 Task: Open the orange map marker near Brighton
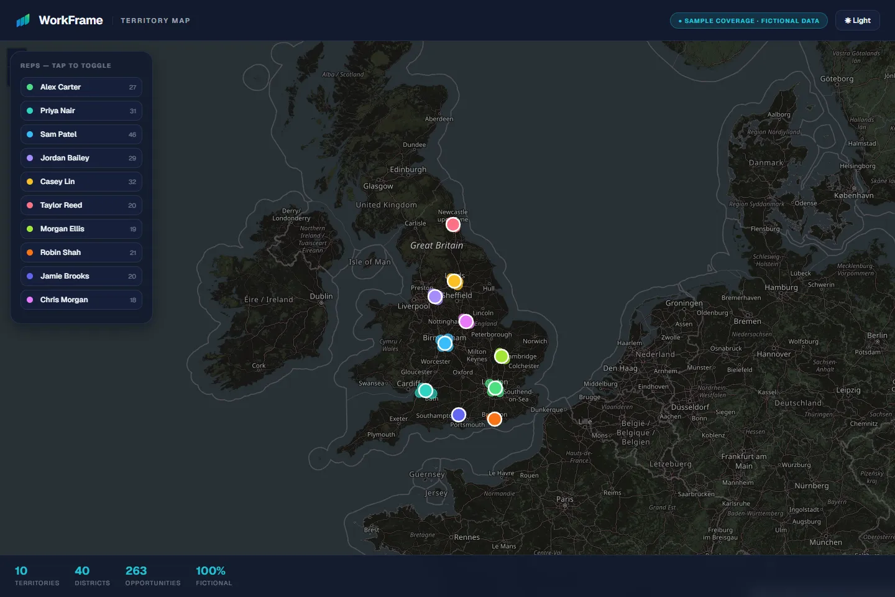click(x=495, y=419)
